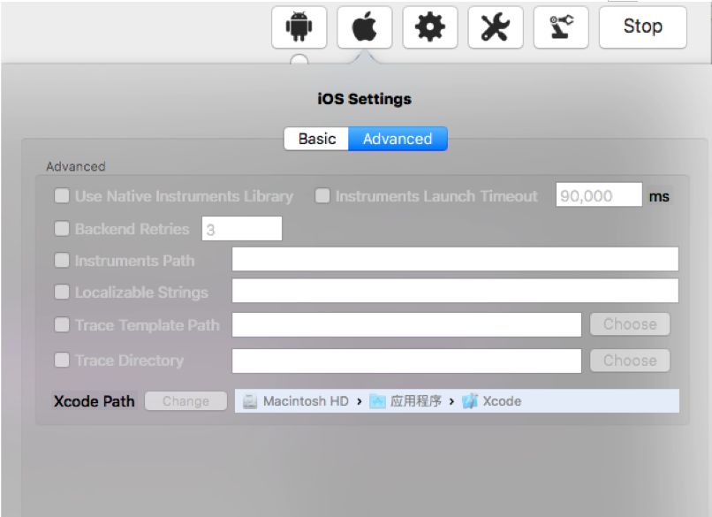Open robot settings arm icon

[561, 27]
